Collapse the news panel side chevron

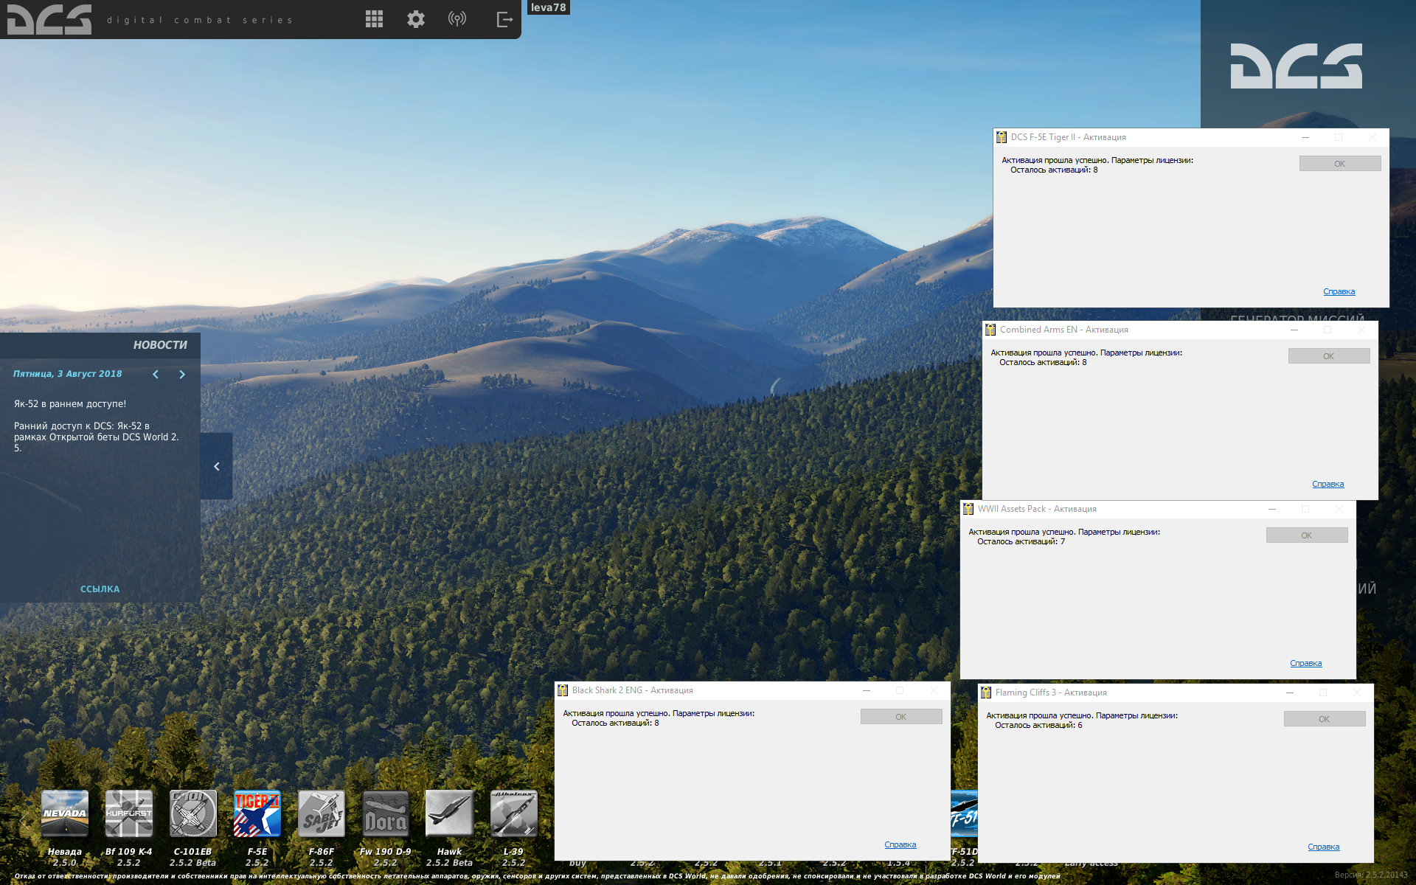(217, 466)
